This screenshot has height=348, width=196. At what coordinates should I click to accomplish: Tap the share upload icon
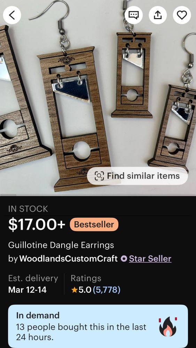point(158,15)
